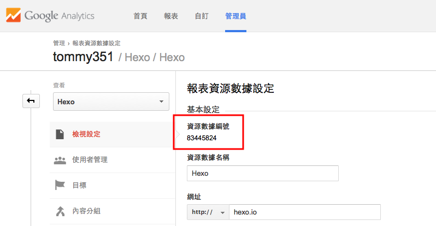Click the Google Analytics logo icon
Screen dimensions: 436x226
(x=14, y=15)
